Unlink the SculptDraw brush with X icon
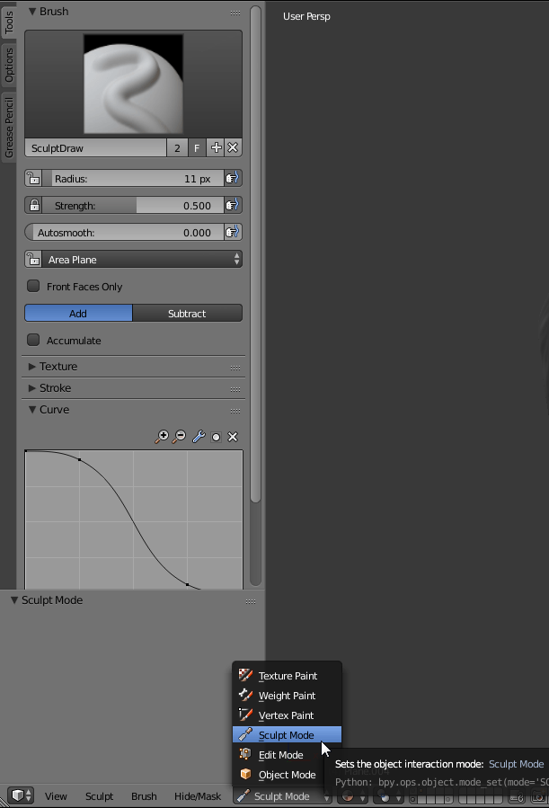The width and height of the screenshot is (549, 808). point(233,148)
